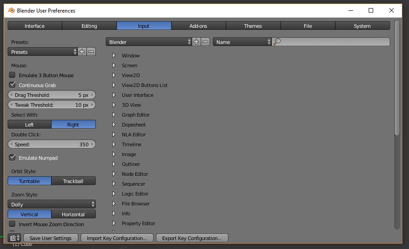Expand View2D Buttons List keymap
The image size is (409, 249).
pos(114,85)
